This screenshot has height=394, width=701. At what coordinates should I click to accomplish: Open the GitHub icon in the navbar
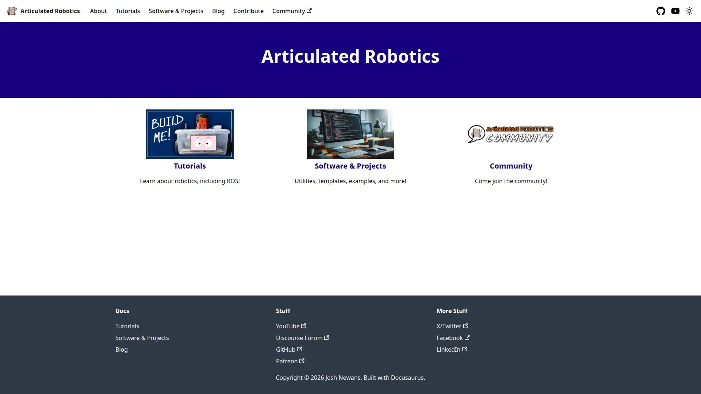pos(660,11)
